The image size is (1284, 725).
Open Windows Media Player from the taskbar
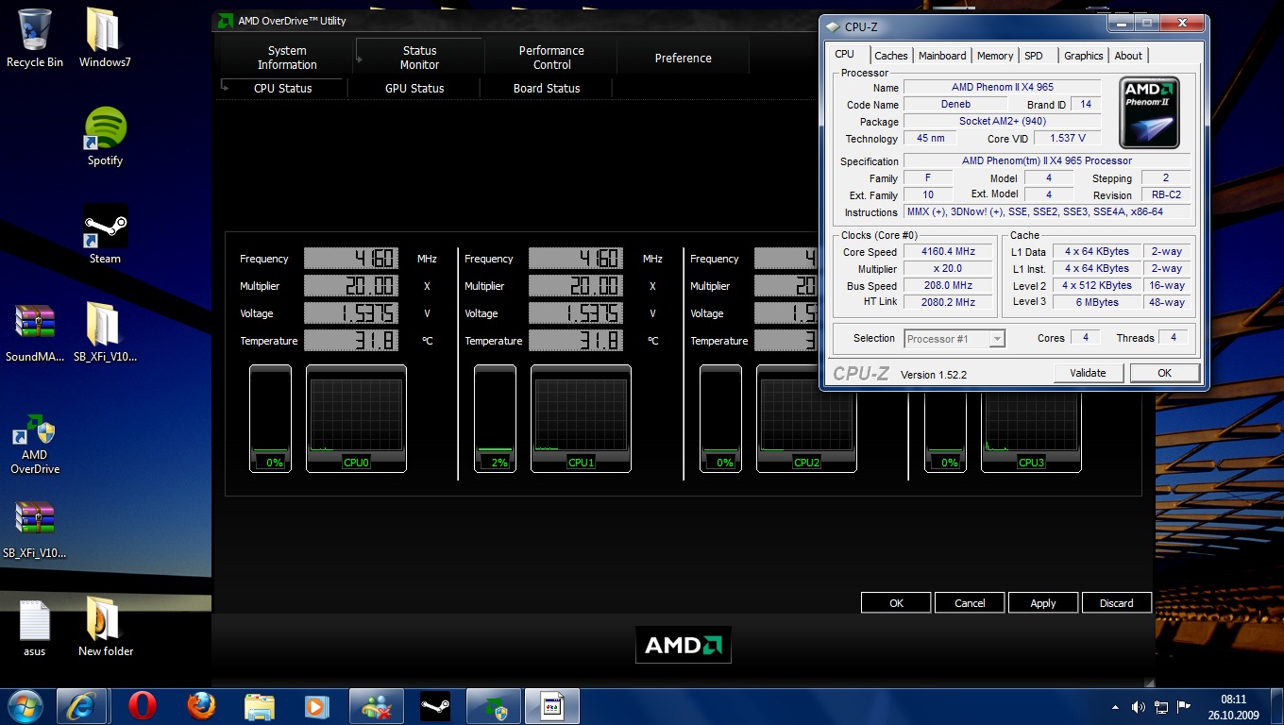(x=317, y=706)
